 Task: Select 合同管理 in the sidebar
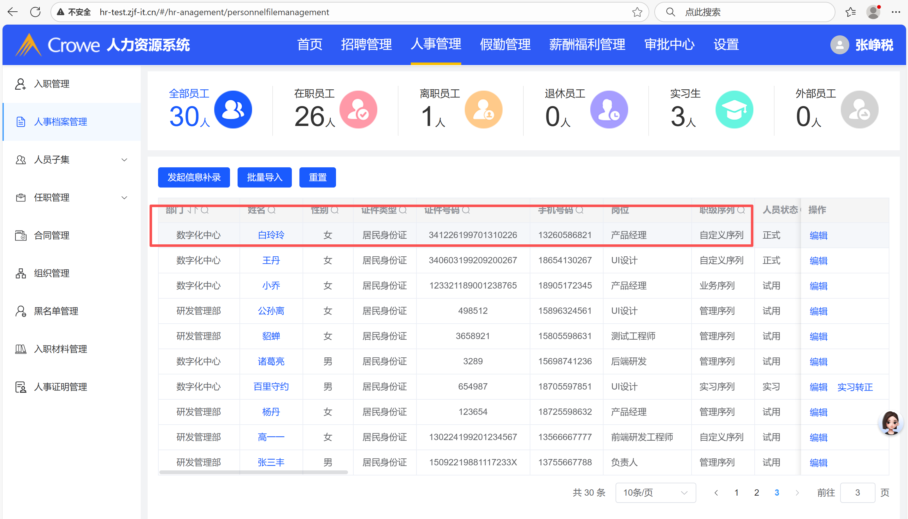(52, 235)
